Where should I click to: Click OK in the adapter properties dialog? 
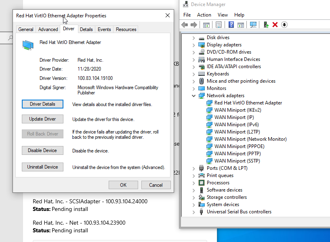[123, 185]
